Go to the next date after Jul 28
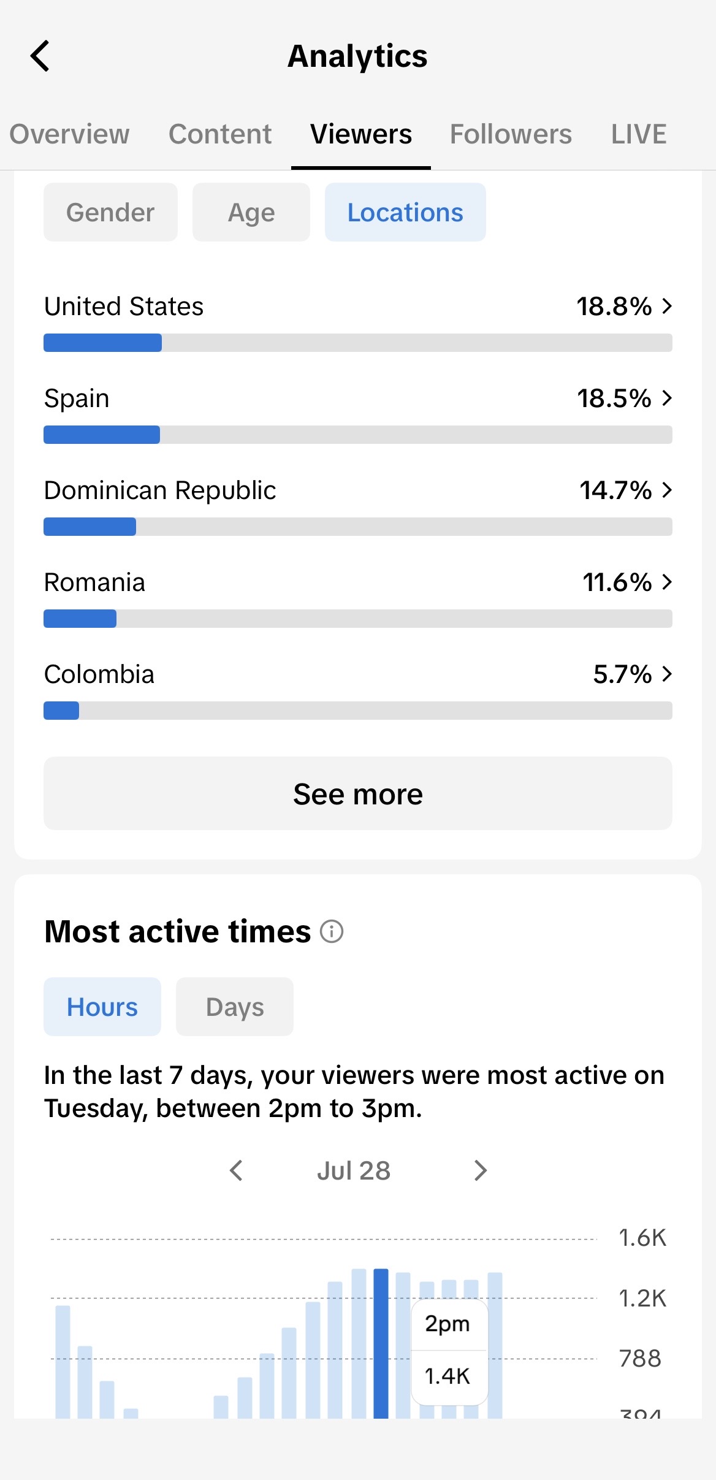The width and height of the screenshot is (716, 1480). 481,1170
